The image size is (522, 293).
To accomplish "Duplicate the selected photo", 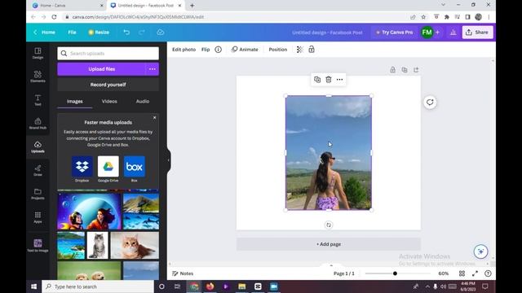I will click(x=317, y=80).
